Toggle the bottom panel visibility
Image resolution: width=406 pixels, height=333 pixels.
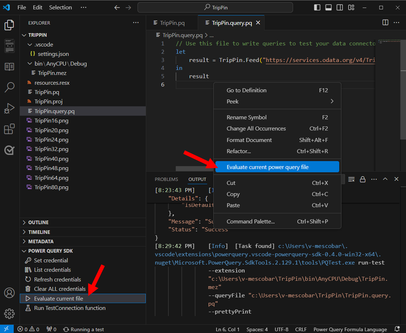tap(328, 7)
